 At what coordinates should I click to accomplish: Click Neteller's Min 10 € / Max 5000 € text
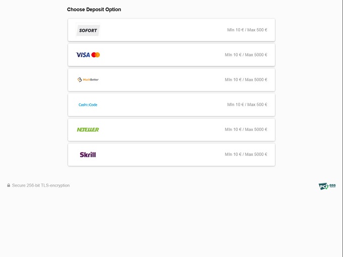[x=246, y=130]
